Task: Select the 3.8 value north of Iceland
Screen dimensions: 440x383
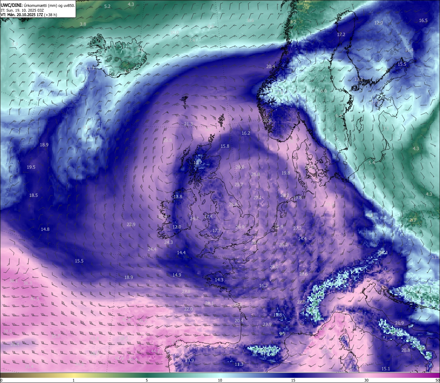Action: [83, 24]
